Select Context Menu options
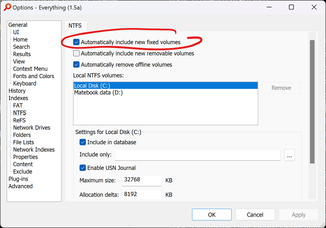 click(30, 69)
